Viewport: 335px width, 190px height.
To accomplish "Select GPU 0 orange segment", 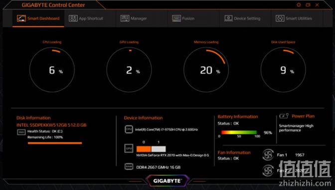I will (144, 149).
